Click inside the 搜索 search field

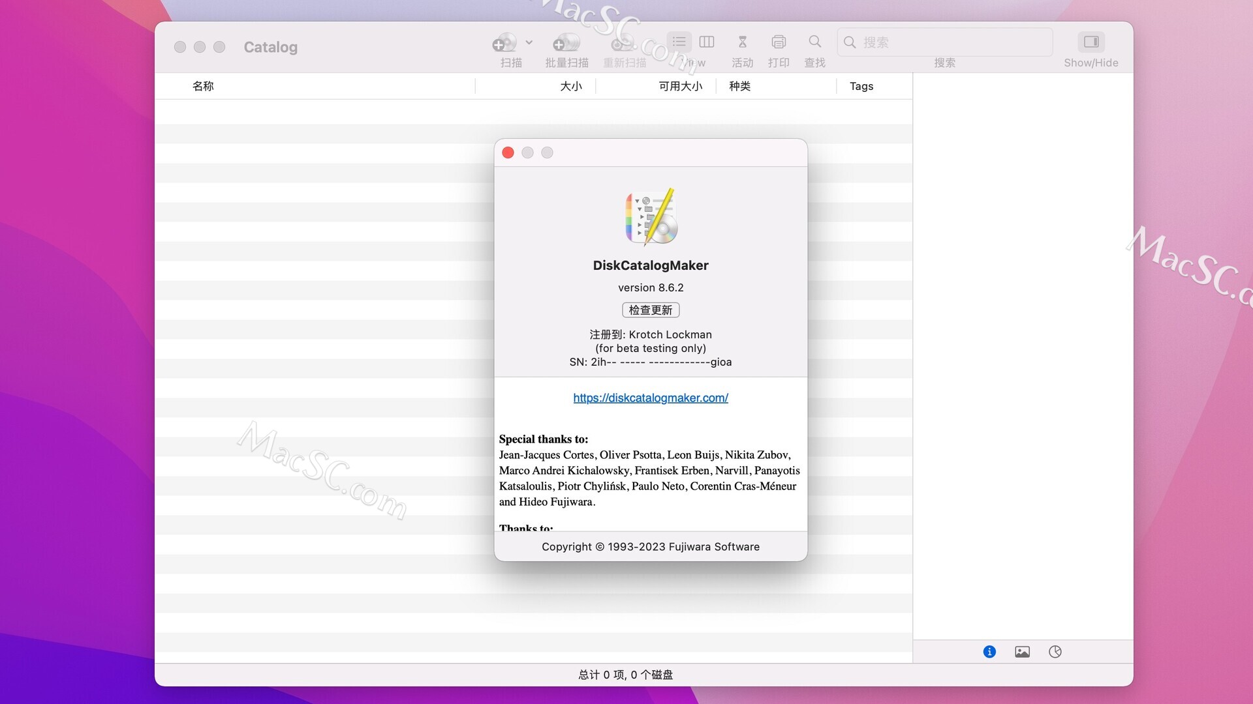944,42
